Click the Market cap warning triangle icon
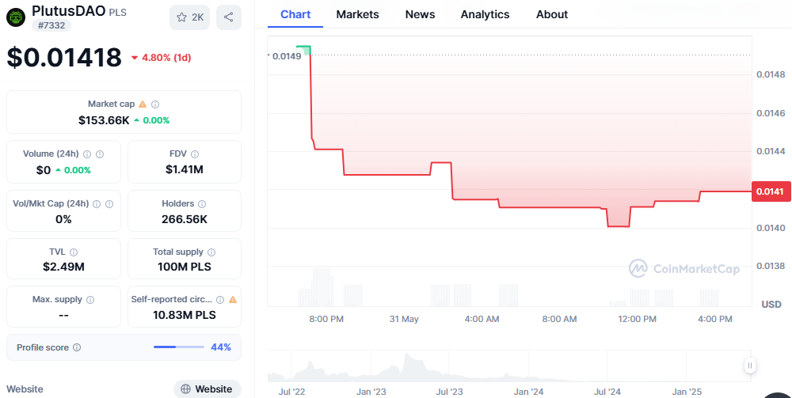792x398 pixels. pyautogui.click(x=143, y=104)
